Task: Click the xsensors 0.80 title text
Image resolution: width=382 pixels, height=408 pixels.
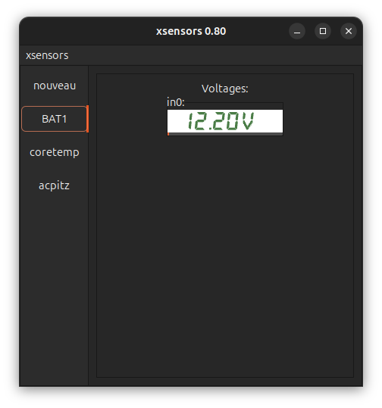Action: [191, 31]
